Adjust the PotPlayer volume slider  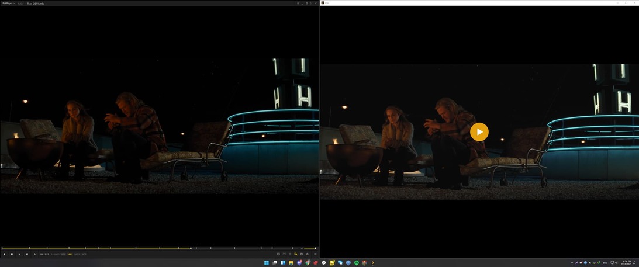pos(310,248)
